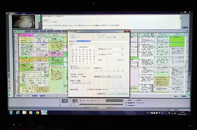The height and width of the screenshot is (130, 197).
Task: Select the 視聴 reservation radio button
Action: click(81, 77)
